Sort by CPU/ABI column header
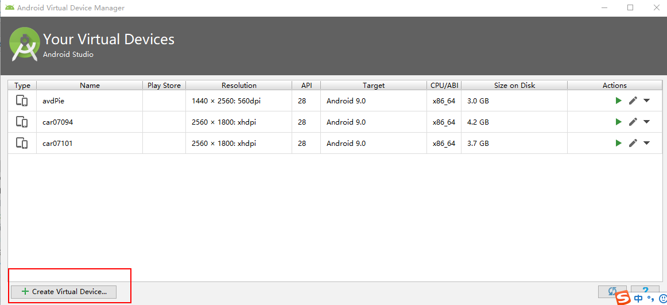The width and height of the screenshot is (667, 305). click(444, 85)
